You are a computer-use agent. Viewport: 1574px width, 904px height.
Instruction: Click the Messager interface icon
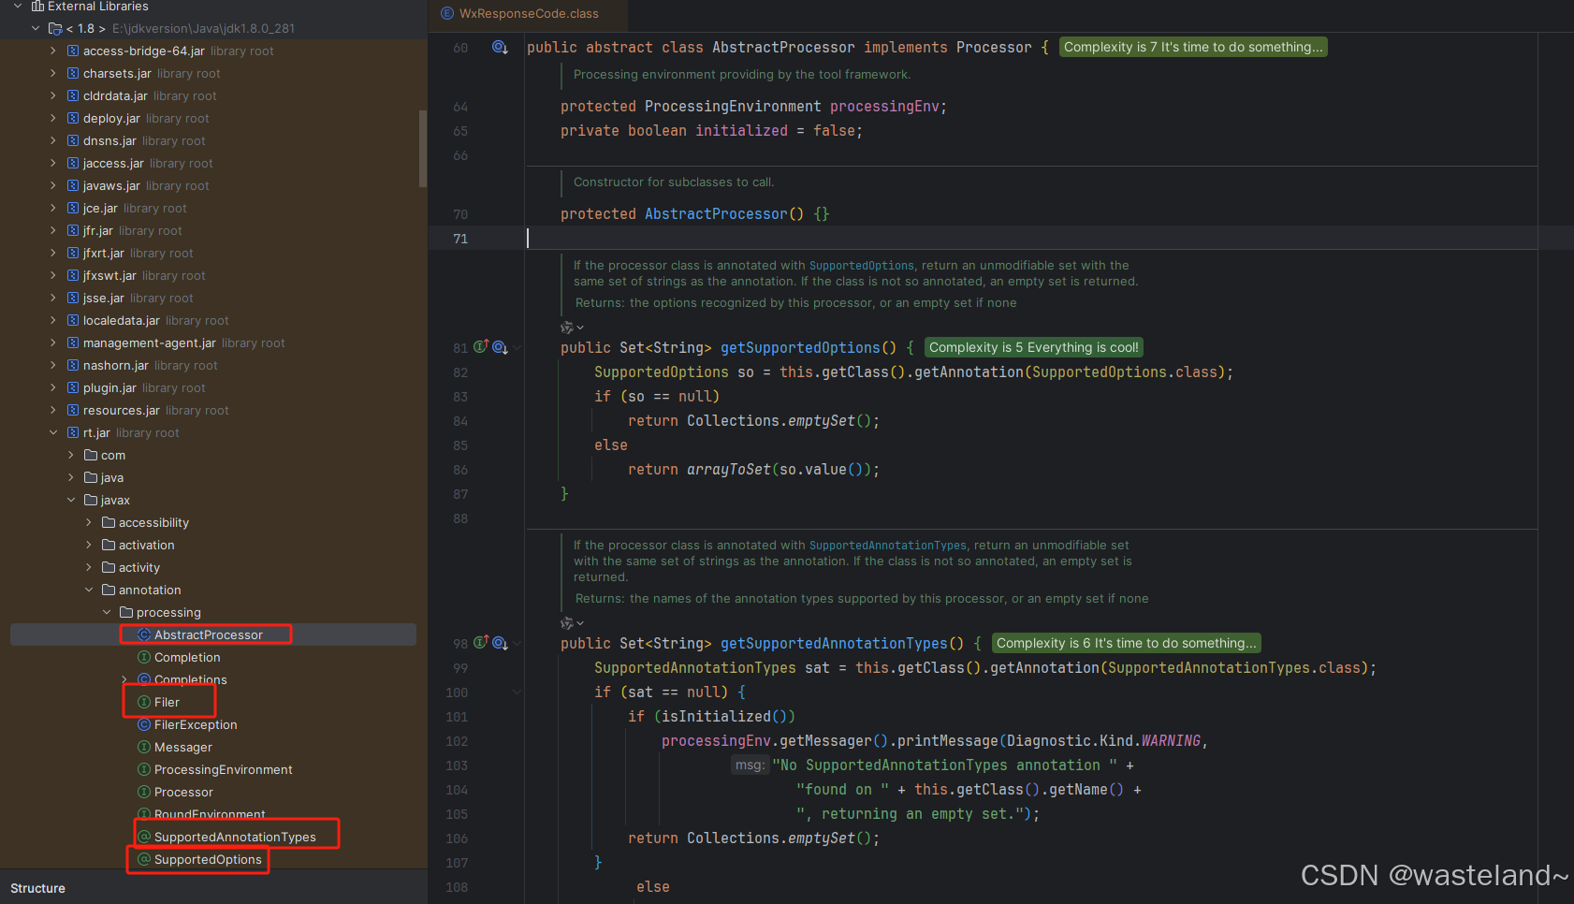tap(144, 748)
